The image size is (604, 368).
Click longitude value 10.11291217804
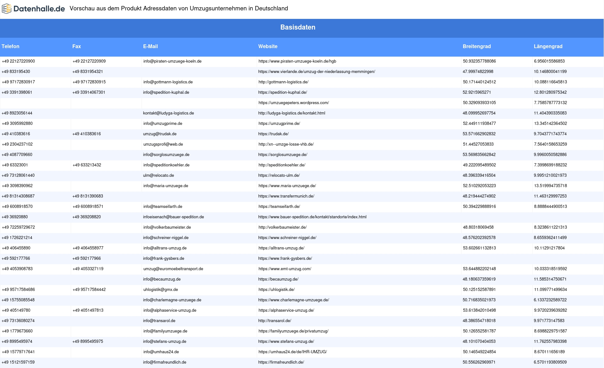pyautogui.click(x=549, y=248)
